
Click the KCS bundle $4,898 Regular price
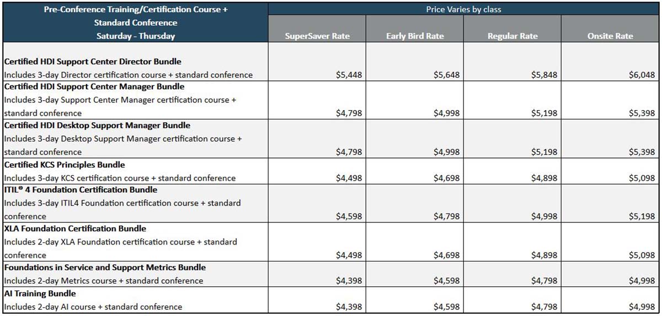click(x=544, y=178)
